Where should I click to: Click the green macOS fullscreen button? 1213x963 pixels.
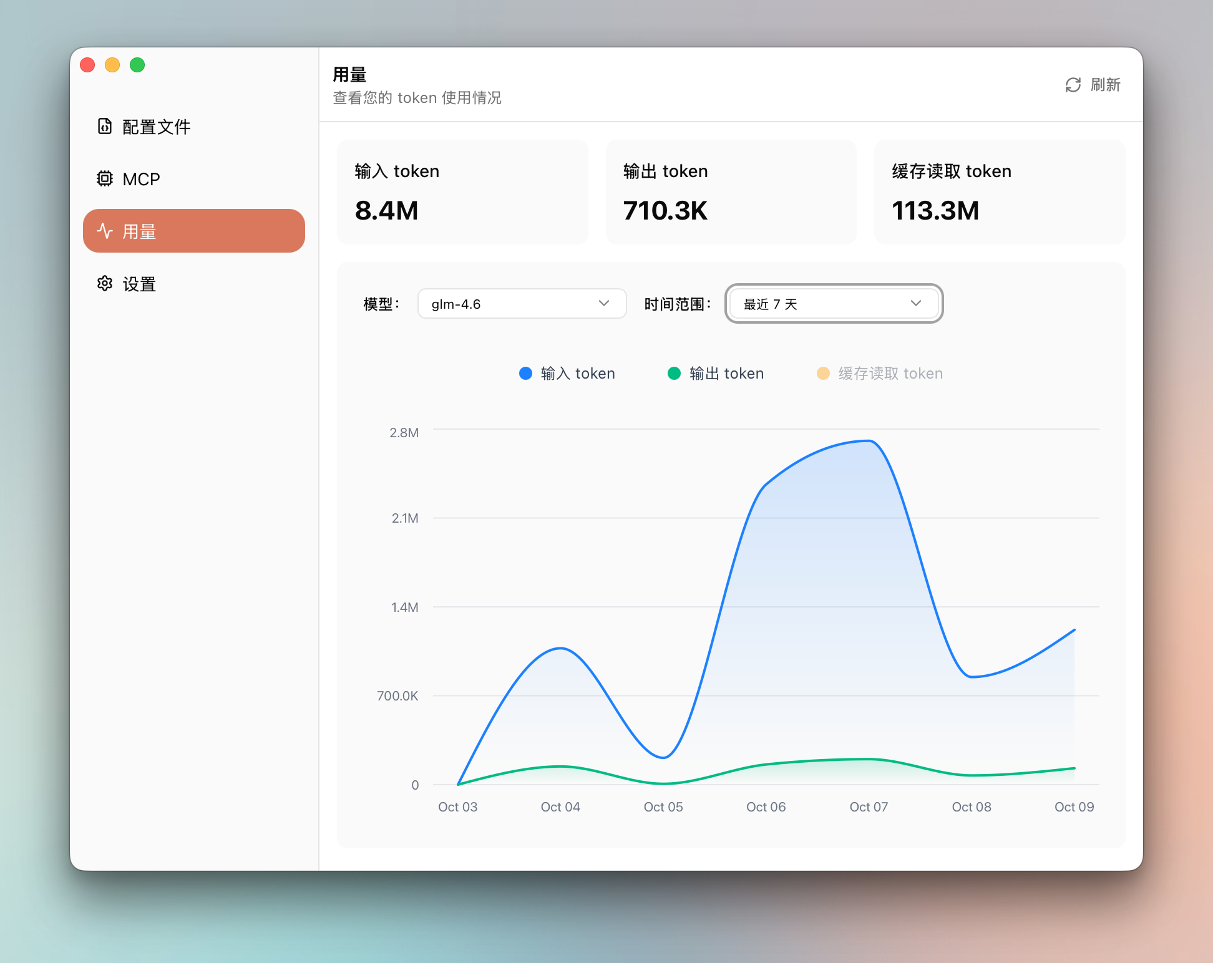(137, 65)
